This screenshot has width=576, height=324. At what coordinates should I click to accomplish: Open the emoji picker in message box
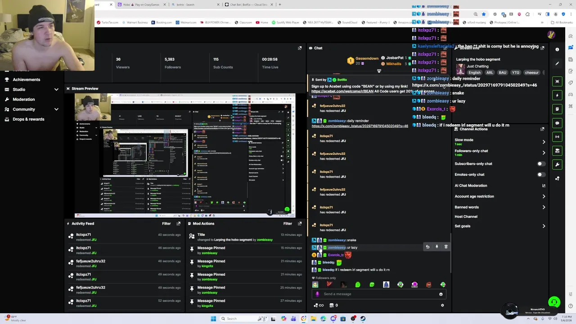point(441,294)
